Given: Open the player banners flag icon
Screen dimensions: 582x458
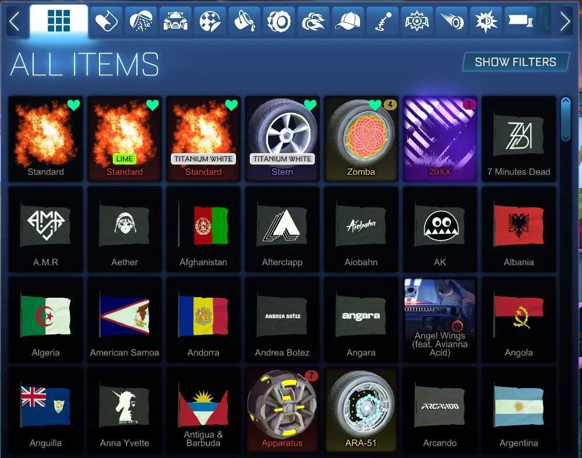Looking at the screenshot, I should [x=520, y=21].
